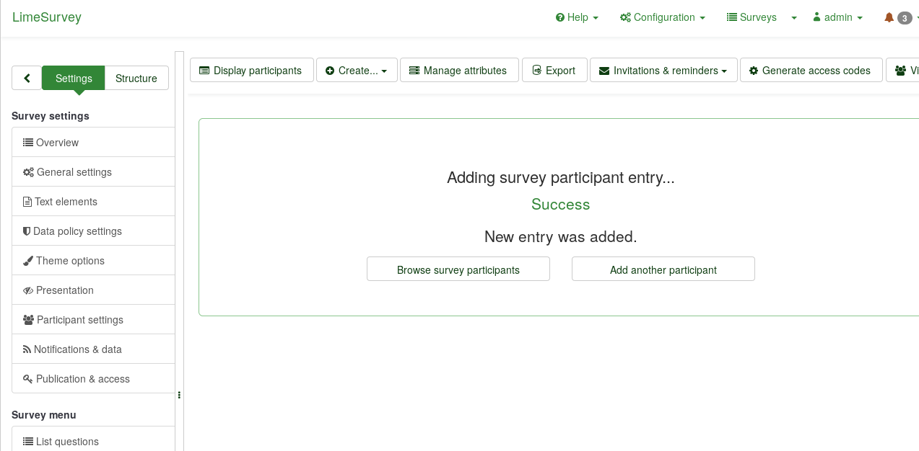The image size is (919, 451).
Task: Open Display participants view
Action: (x=251, y=71)
